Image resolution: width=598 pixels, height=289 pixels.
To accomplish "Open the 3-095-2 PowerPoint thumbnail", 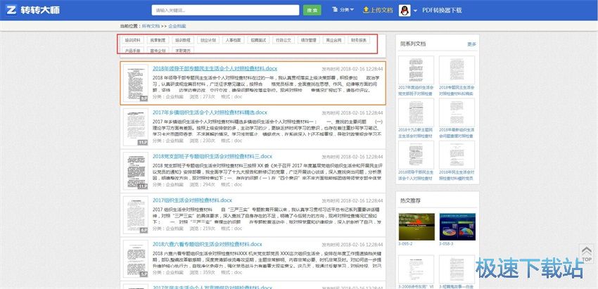I will [x=416, y=227].
